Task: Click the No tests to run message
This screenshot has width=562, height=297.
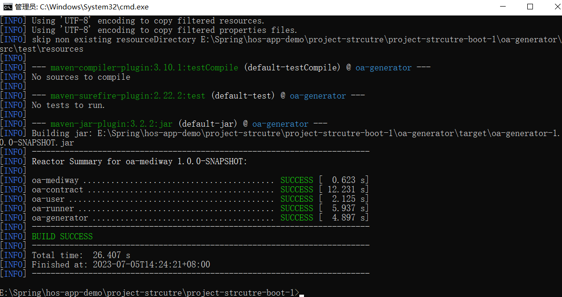Action: tap(68, 105)
